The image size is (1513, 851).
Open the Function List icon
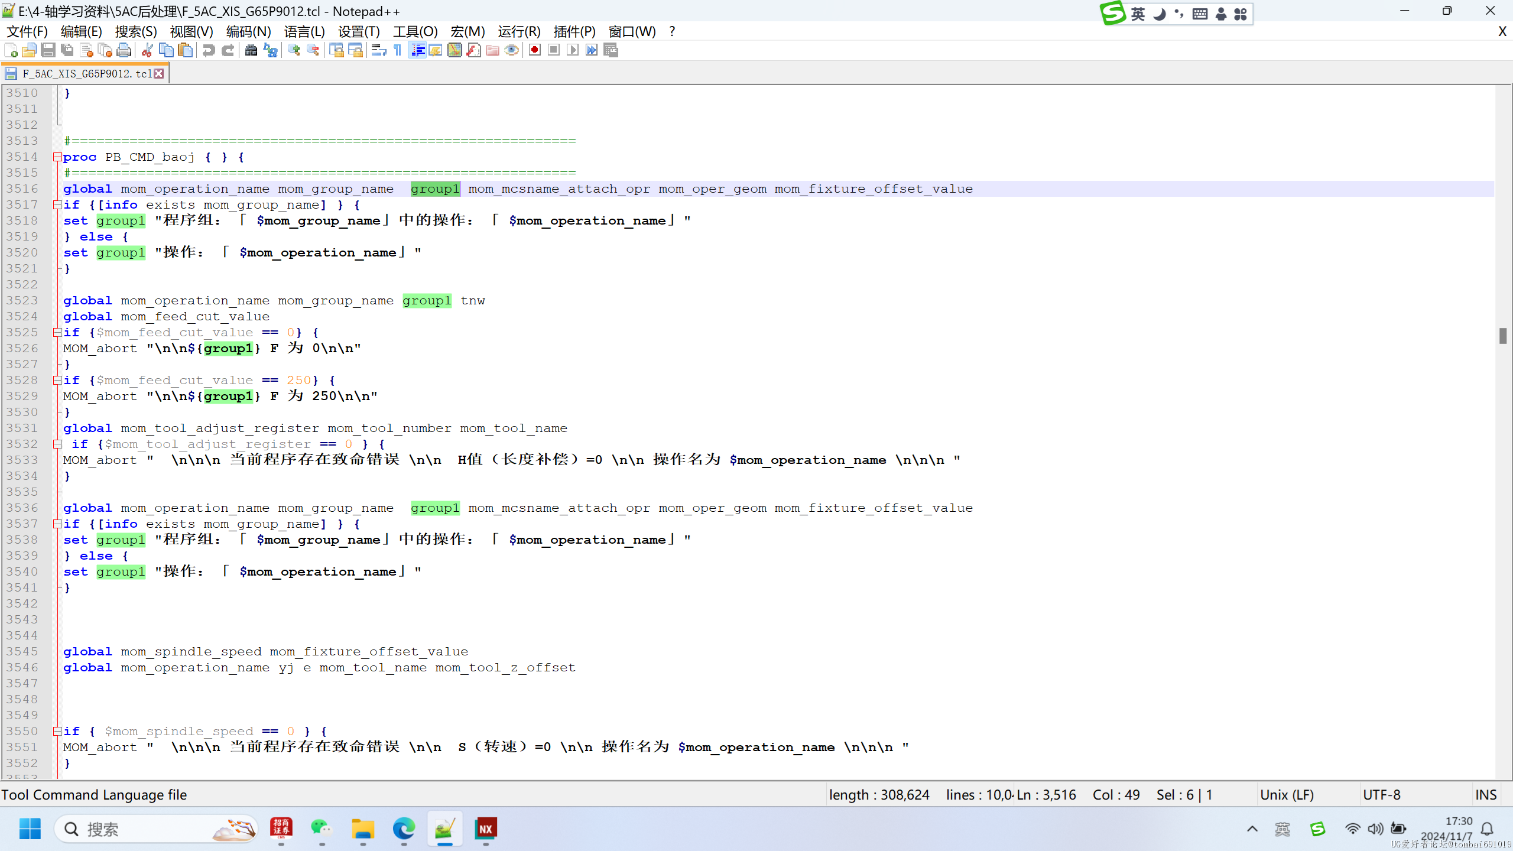473,50
